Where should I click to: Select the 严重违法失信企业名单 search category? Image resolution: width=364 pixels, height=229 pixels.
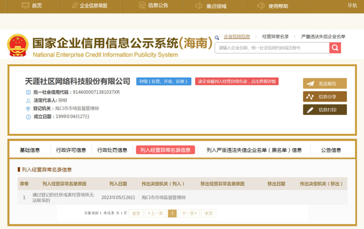tap(323, 37)
